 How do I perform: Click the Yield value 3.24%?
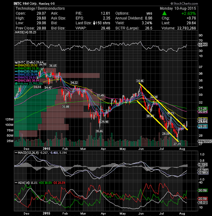point(147,23)
